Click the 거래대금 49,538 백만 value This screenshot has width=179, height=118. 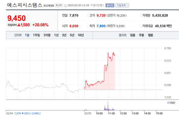click(163, 26)
